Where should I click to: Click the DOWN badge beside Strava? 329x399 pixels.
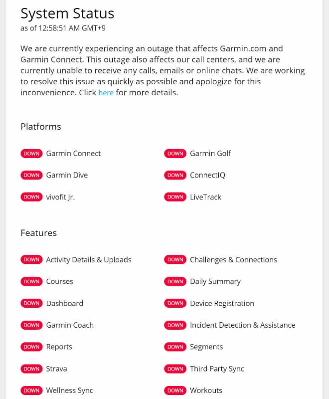point(31,369)
